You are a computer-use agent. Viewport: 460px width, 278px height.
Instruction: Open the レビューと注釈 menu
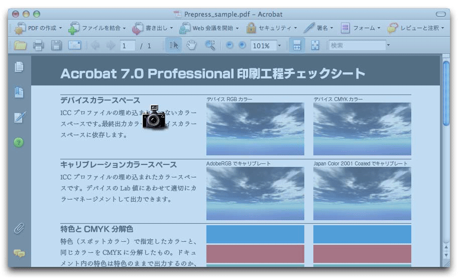click(x=416, y=28)
